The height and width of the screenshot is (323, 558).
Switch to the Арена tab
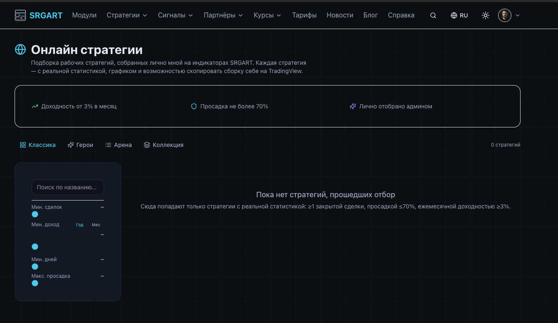point(118,145)
